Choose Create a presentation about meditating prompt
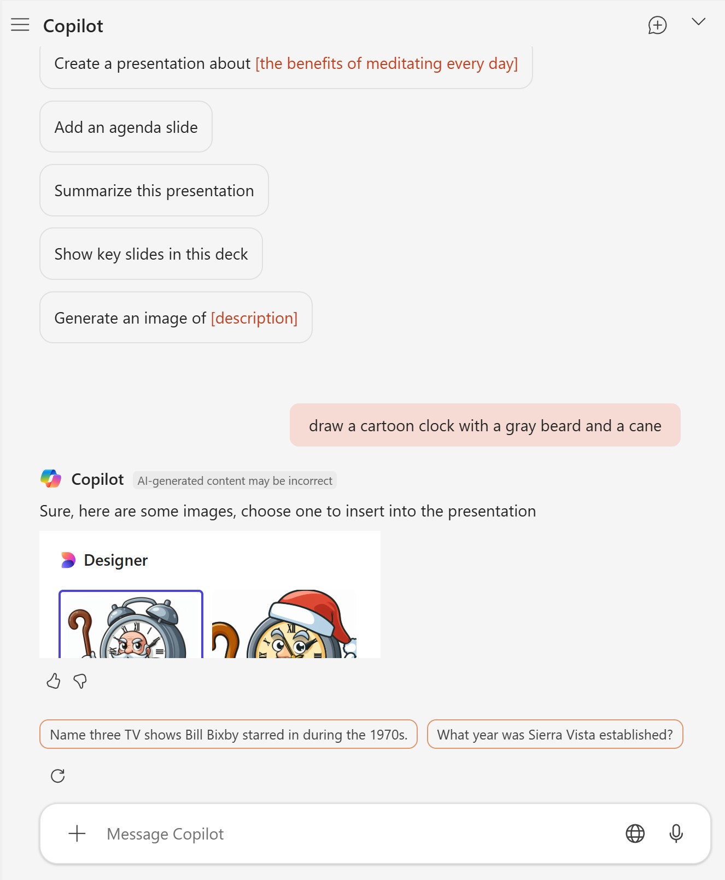This screenshot has width=725, height=880. (286, 64)
